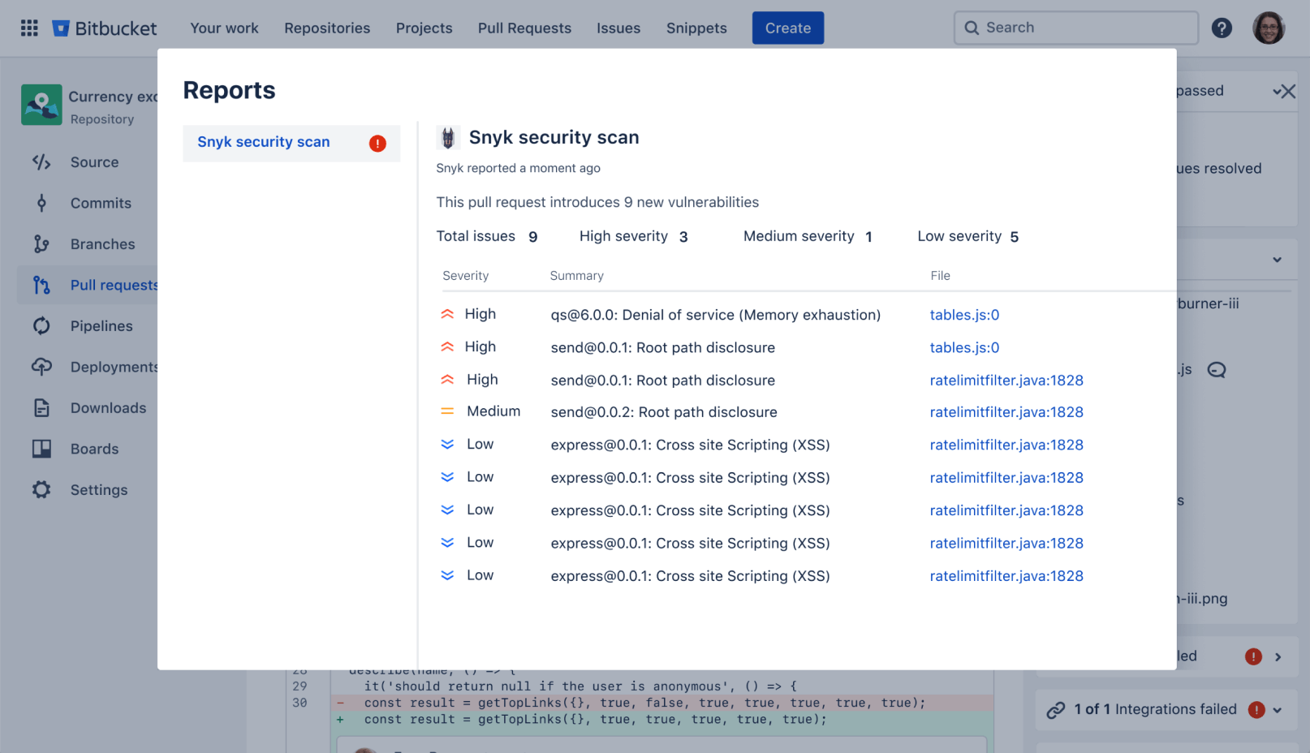1310x753 pixels.
Task: Click inside the Search field
Action: click(x=1075, y=27)
